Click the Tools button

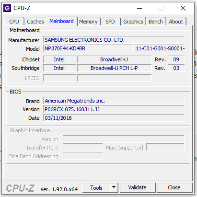[x=96, y=187]
